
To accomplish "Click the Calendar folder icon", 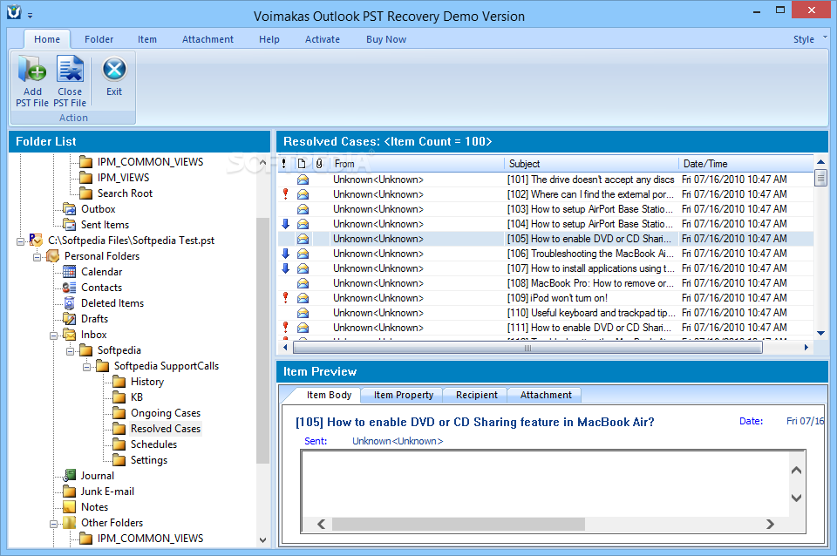I will click(x=70, y=272).
